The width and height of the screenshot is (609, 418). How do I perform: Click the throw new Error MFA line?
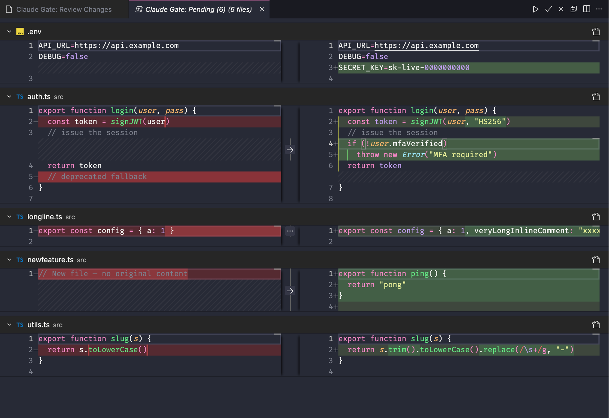point(469,154)
